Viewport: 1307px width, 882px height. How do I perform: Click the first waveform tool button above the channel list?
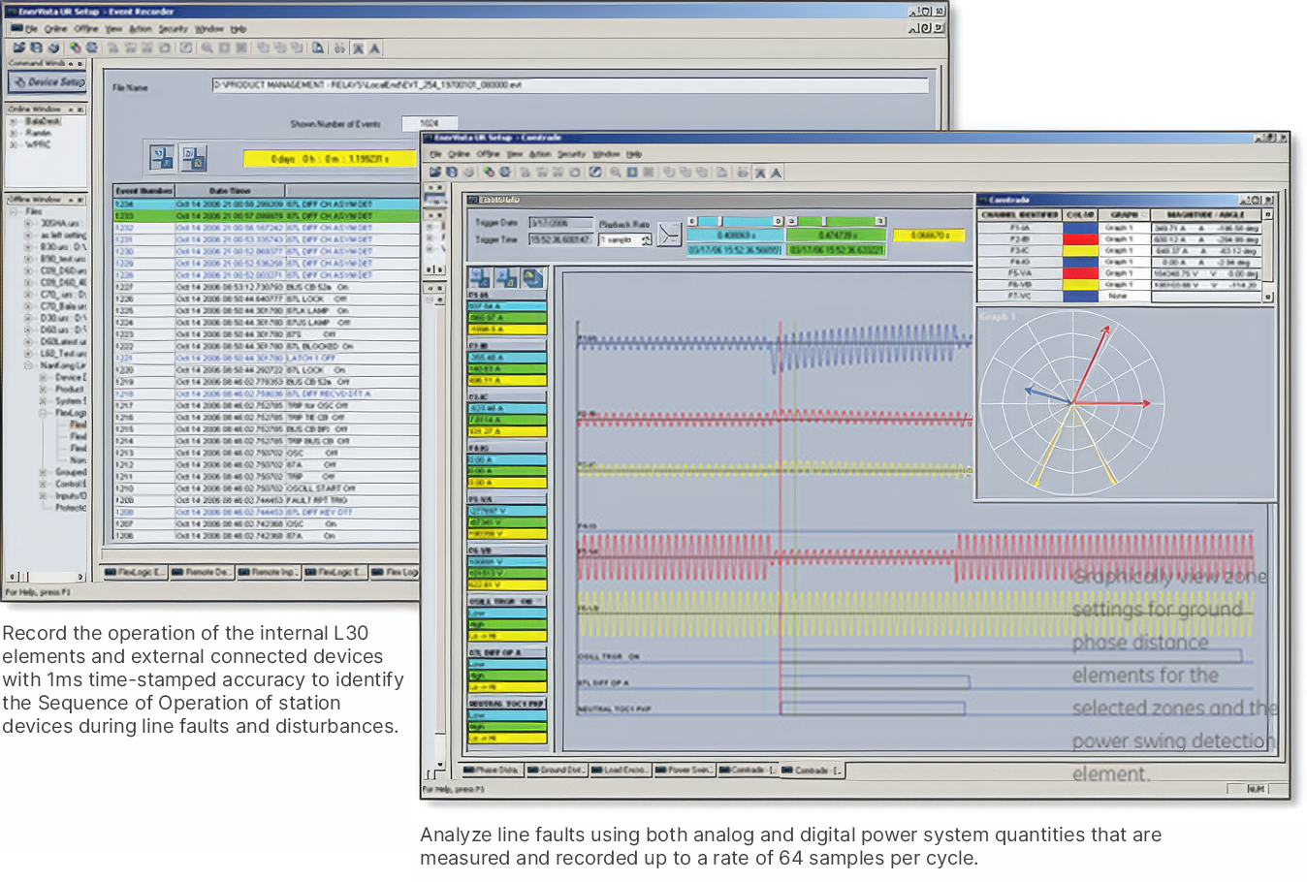tap(480, 278)
